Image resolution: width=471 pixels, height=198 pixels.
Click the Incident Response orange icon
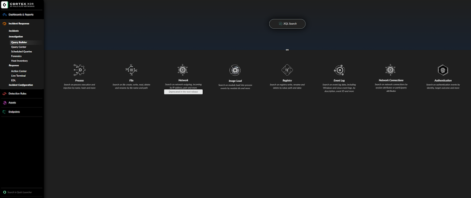(5, 24)
